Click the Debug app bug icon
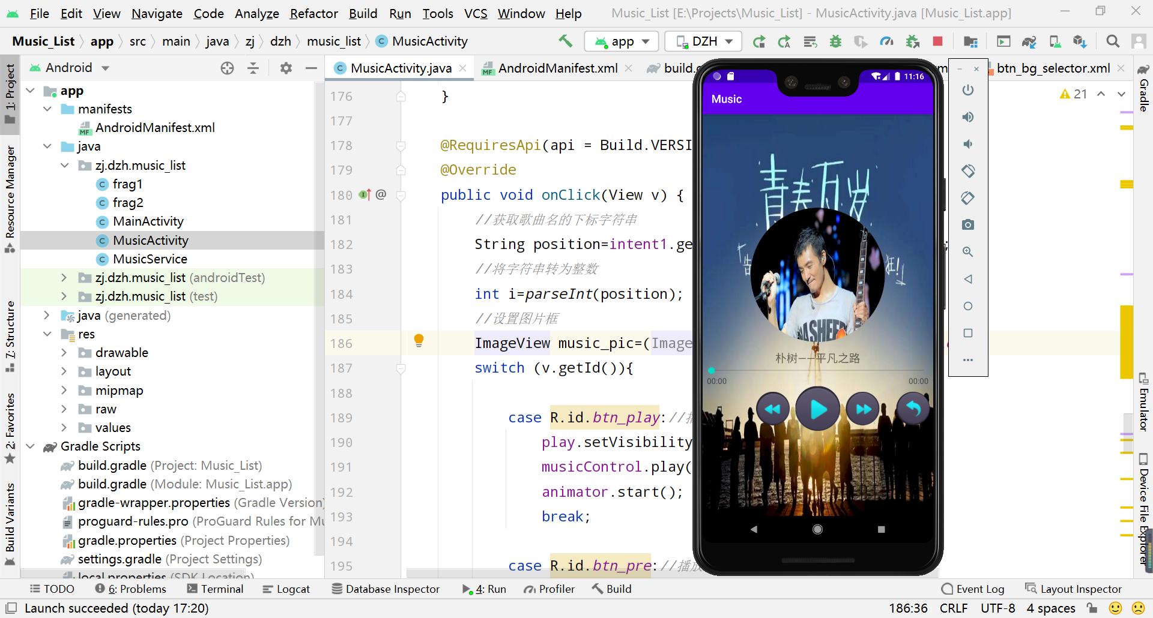 (835, 41)
